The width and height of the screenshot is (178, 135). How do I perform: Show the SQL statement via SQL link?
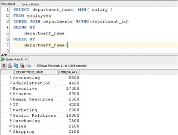[29, 66]
